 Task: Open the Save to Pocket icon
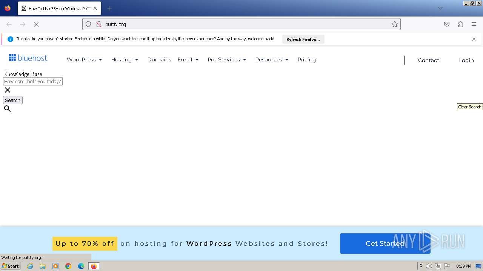point(447,24)
